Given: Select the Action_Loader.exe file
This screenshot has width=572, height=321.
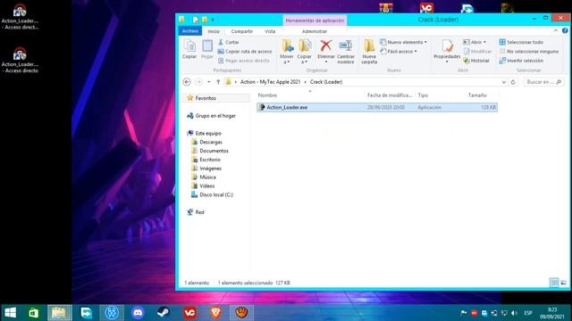Looking at the screenshot, I should (377, 107).
